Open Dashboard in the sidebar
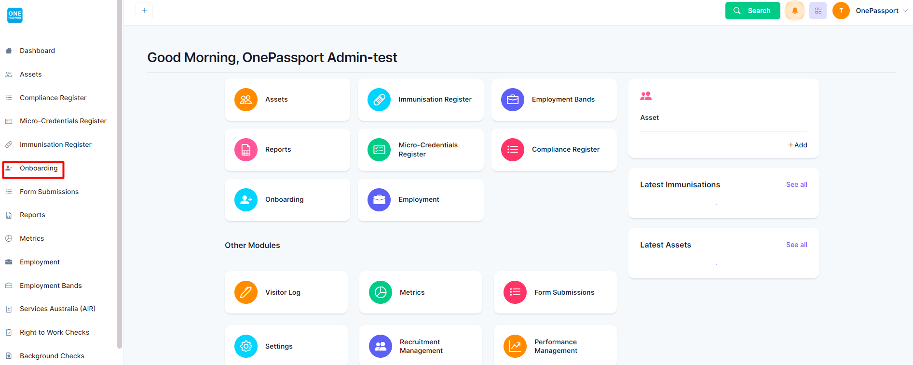Image resolution: width=913 pixels, height=365 pixels. tap(37, 51)
